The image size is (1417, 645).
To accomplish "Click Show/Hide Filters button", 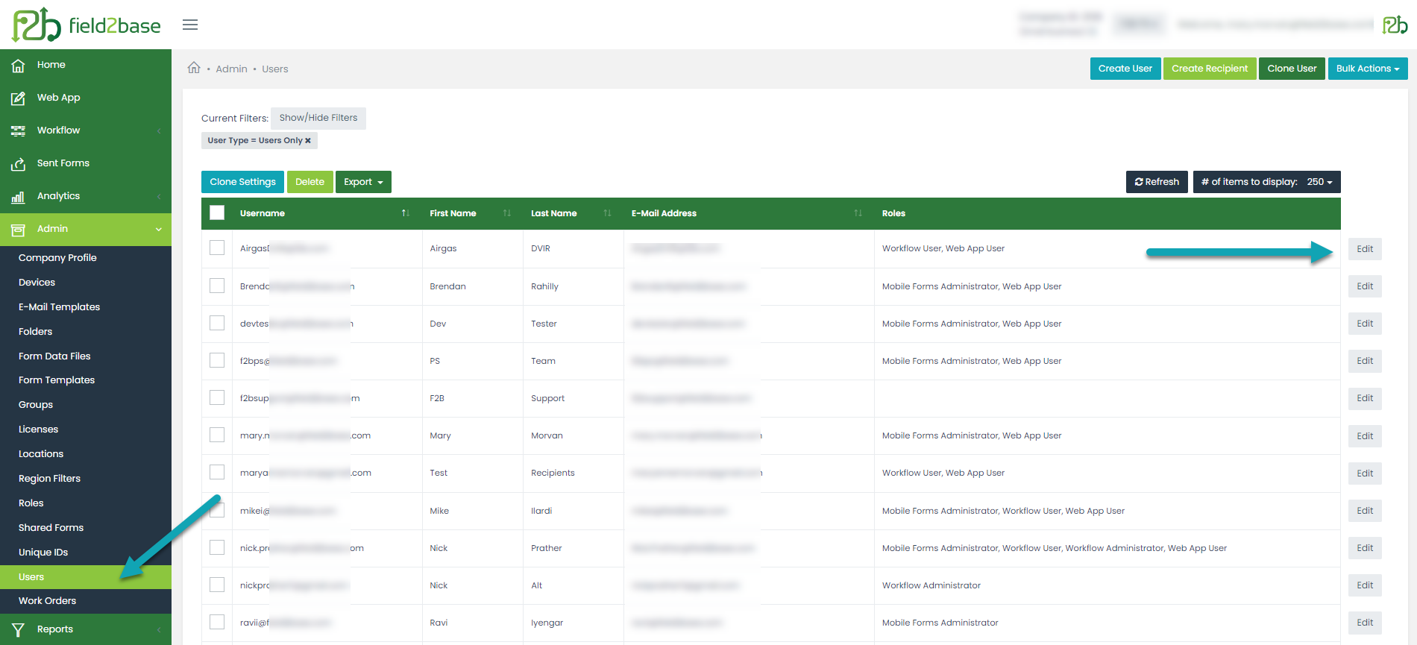I will click(x=318, y=118).
